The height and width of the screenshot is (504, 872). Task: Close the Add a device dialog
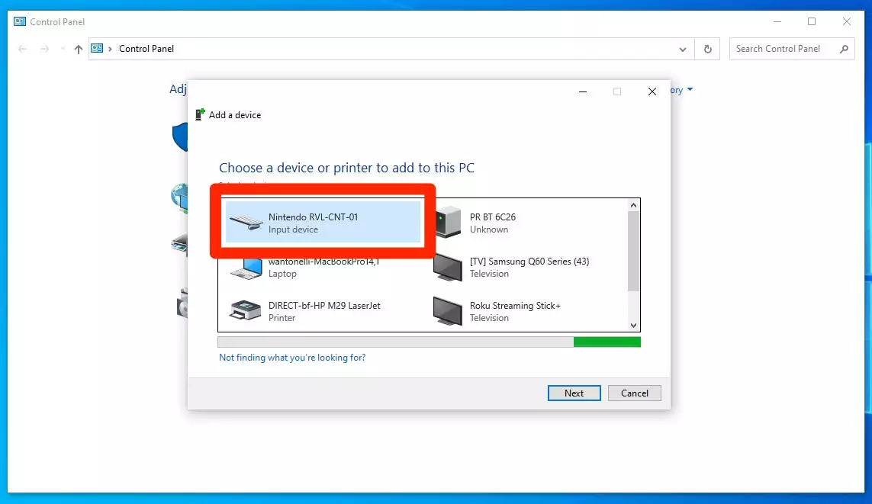[652, 91]
